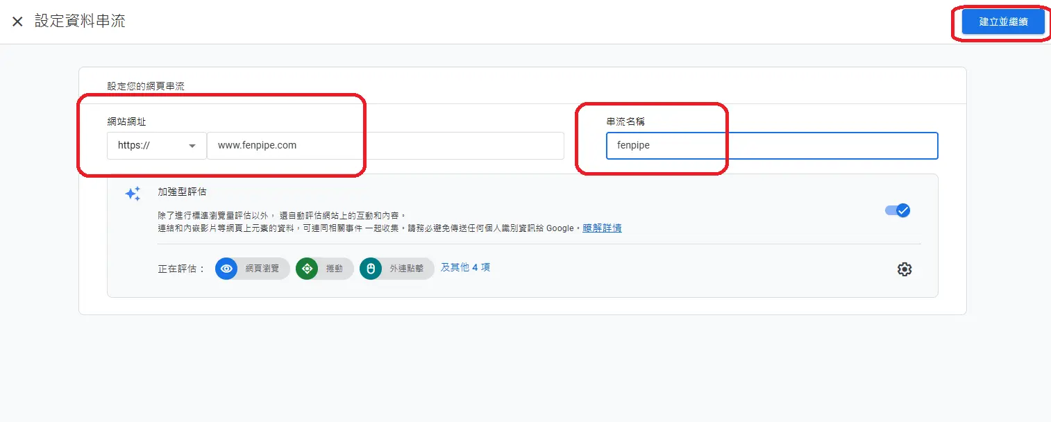The image size is (1051, 422).
Task: Disable the 加強型評估 enhanced measurement toggle
Action: pyautogui.click(x=897, y=210)
